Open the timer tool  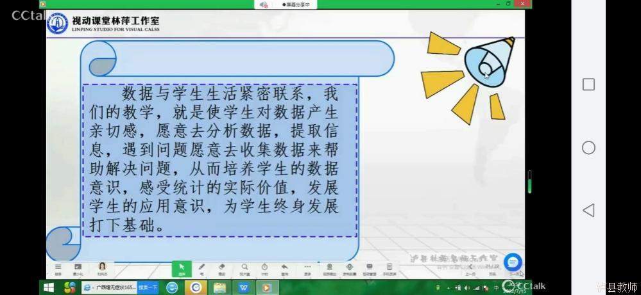pyautogui.click(x=264, y=269)
